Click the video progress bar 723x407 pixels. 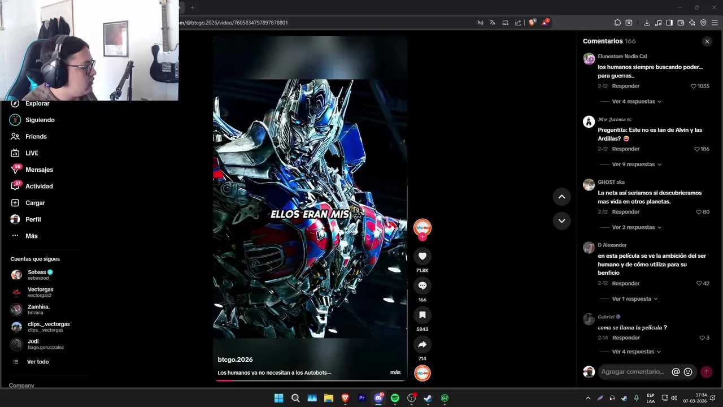pos(310,380)
